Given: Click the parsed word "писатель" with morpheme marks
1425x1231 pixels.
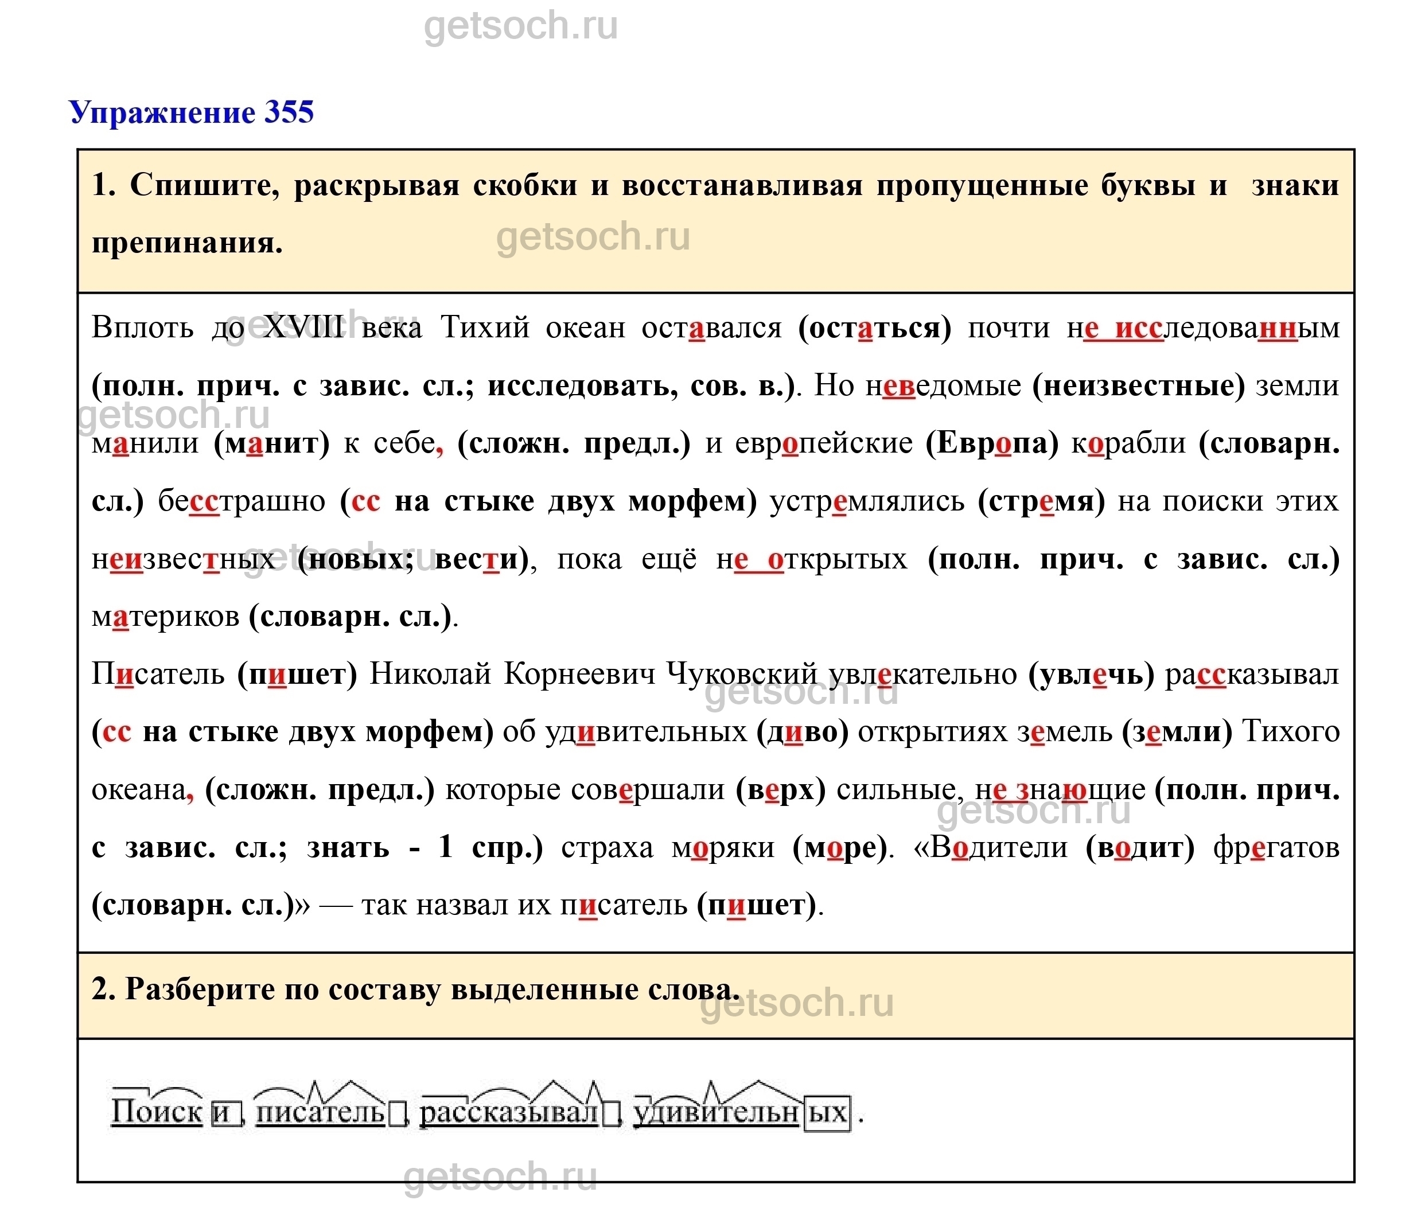Looking at the screenshot, I should pyautogui.click(x=321, y=1112).
